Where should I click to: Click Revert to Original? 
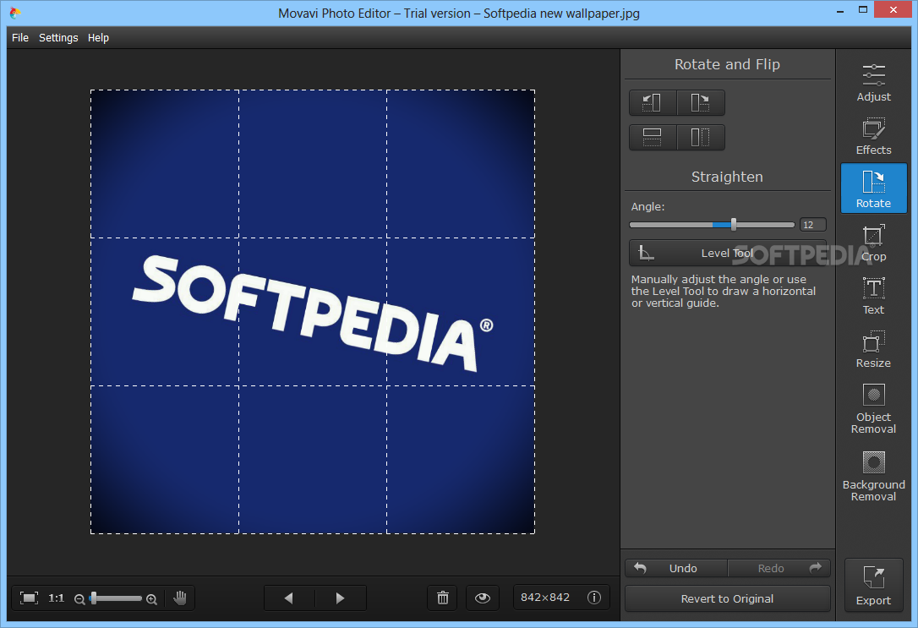click(x=727, y=598)
